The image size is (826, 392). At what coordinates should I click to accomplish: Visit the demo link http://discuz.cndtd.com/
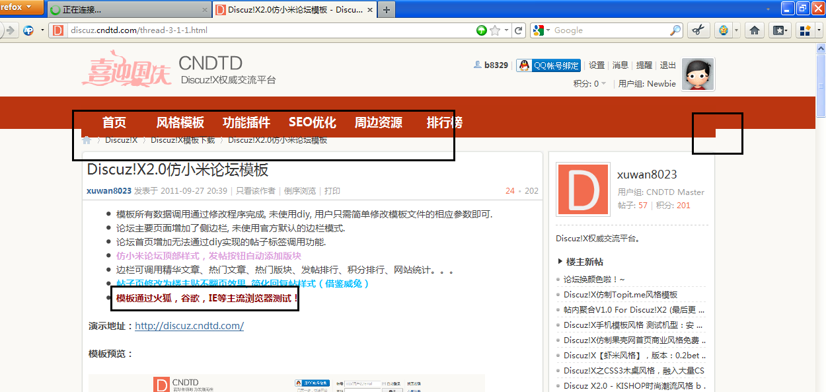click(x=190, y=325)
